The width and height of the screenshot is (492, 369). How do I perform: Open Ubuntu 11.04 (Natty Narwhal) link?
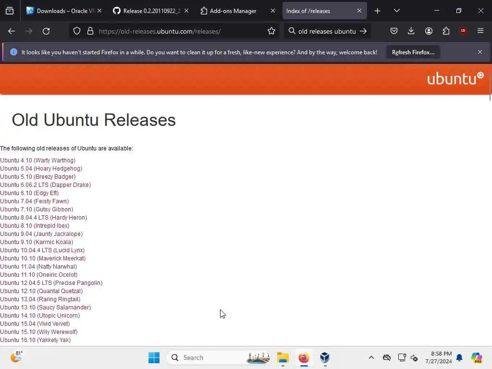coord(38,266)
